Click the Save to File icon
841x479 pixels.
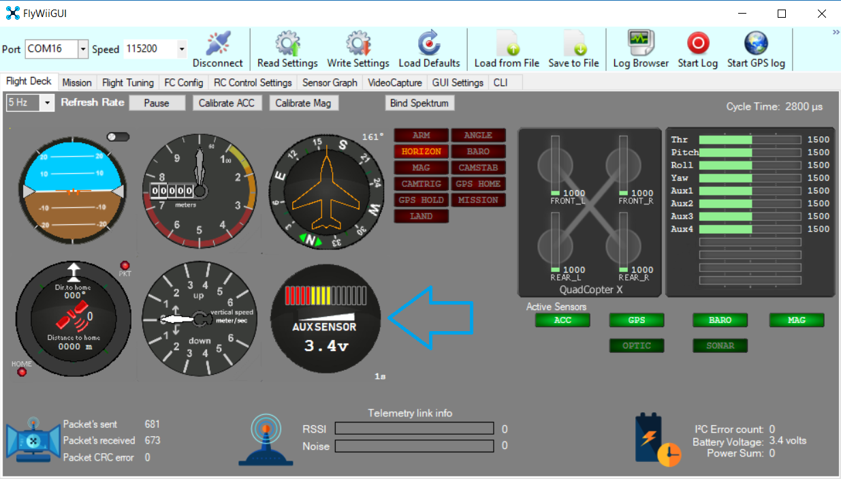[574, 43]
